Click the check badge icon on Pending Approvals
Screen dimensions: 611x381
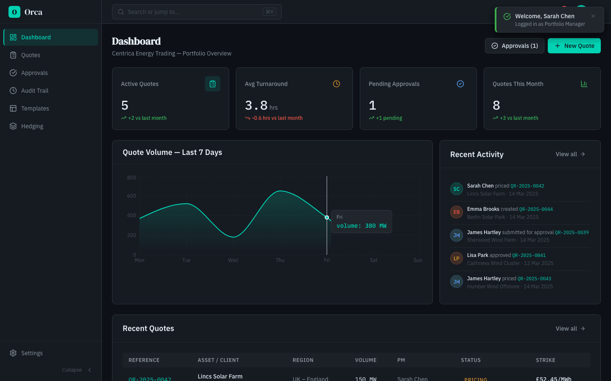pyautogui.click(x=460, y=84)
